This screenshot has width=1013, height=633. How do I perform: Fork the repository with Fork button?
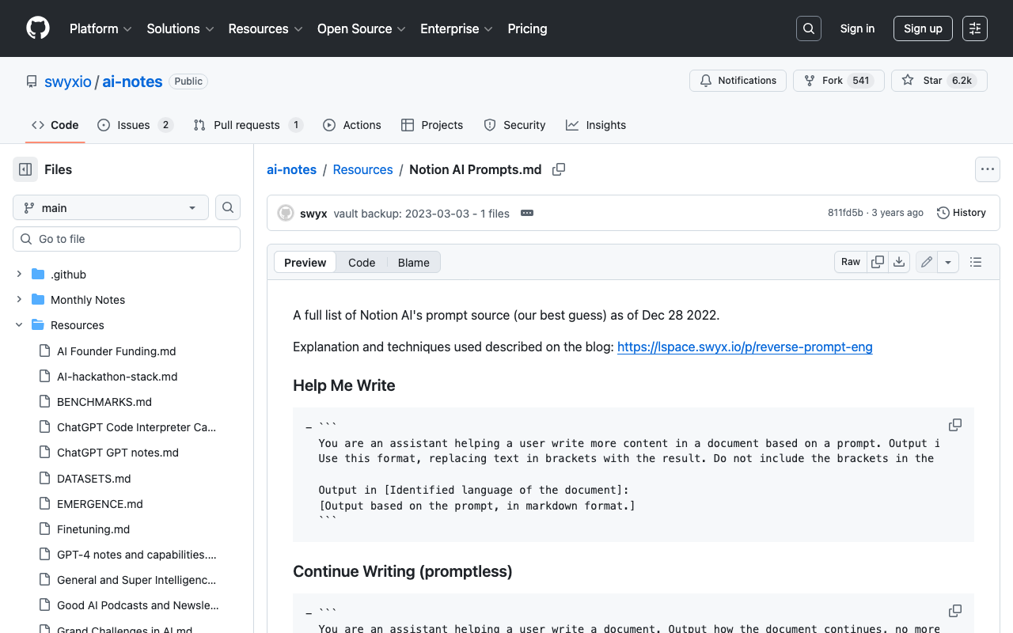coord(839,81)
